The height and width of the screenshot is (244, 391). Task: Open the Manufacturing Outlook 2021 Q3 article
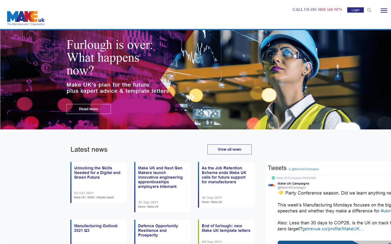pos(96,228)
